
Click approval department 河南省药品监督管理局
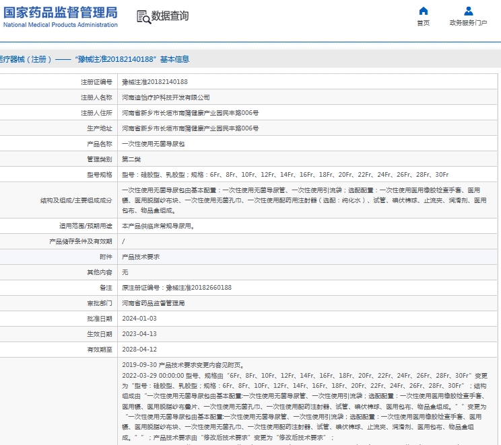tap(153, 303)
